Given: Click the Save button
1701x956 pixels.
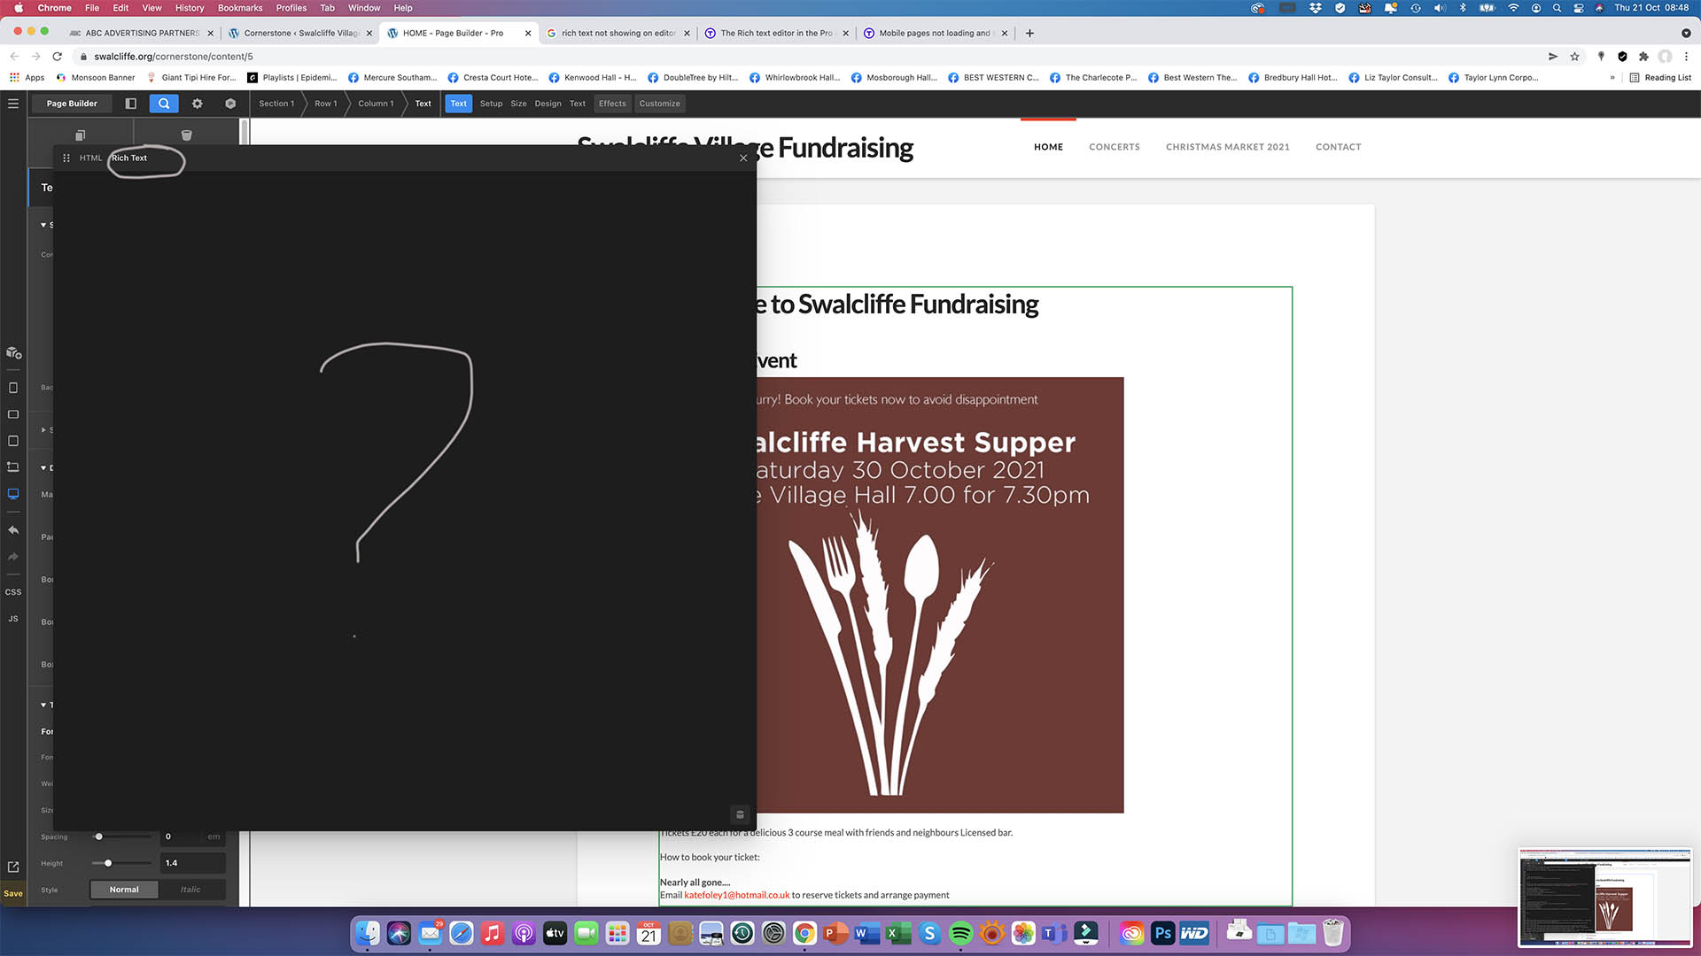Looking at the screenshot, I should coord(13,893).
